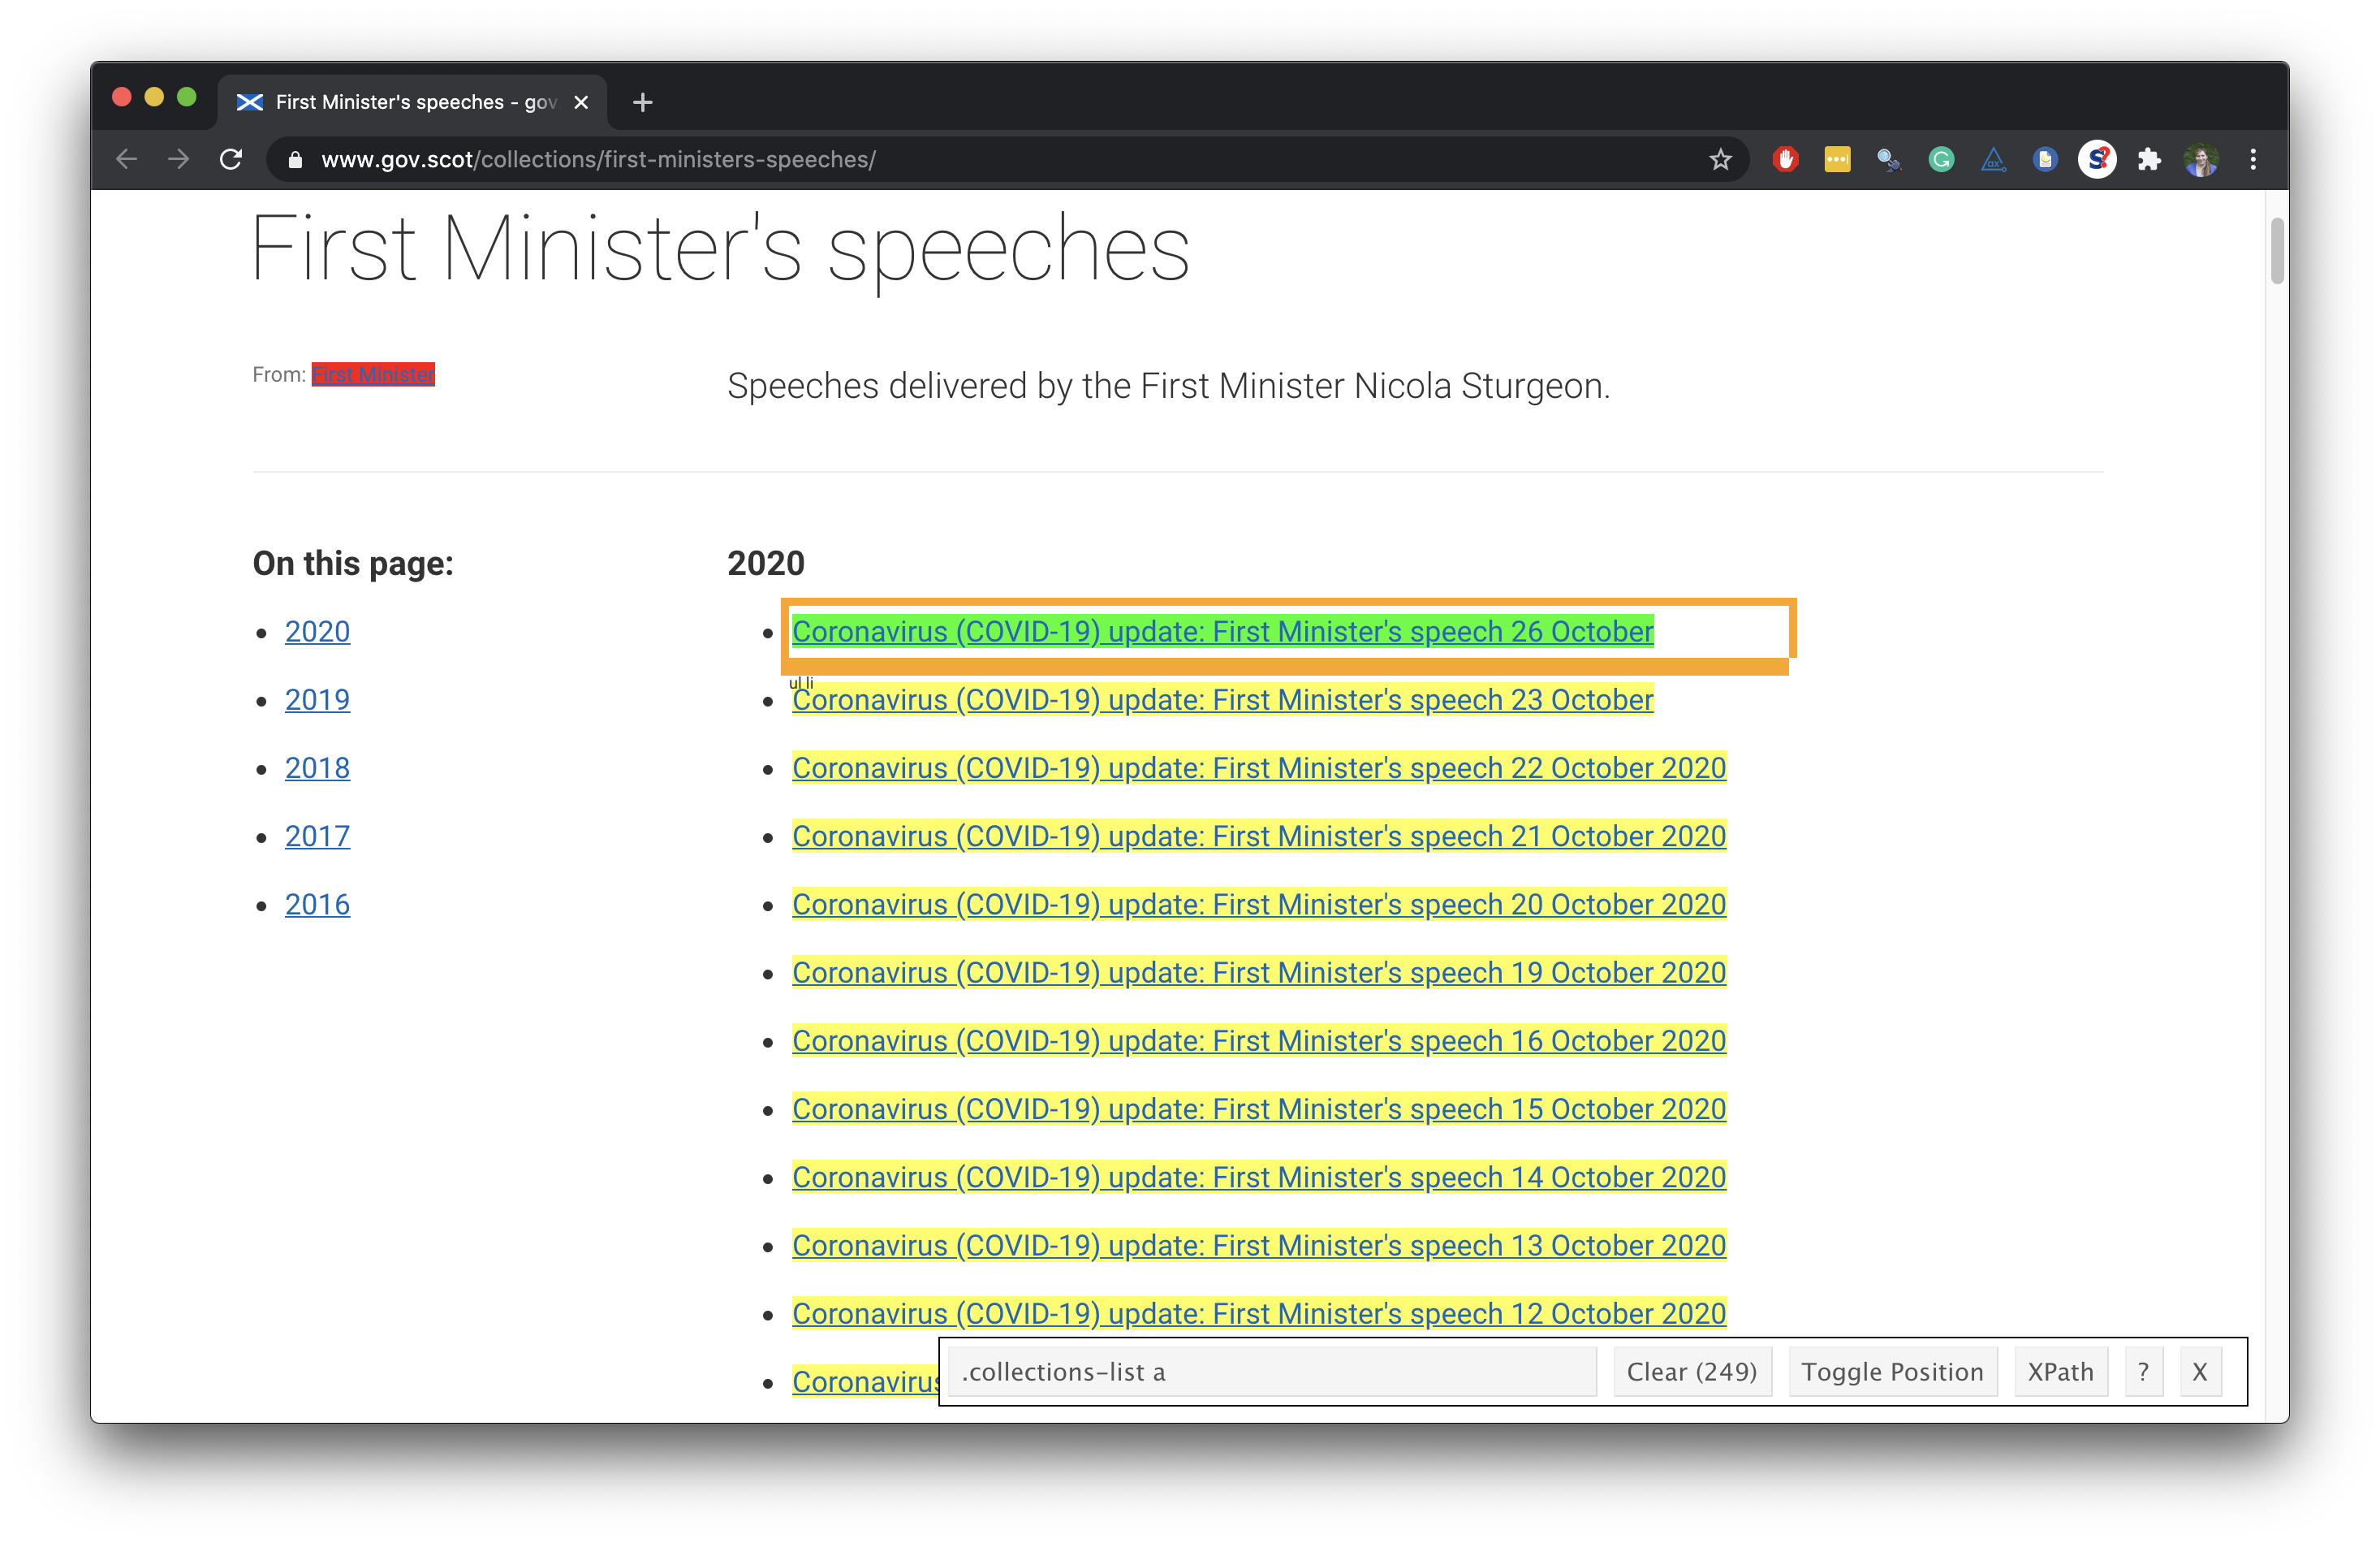The height and width of the screenshot is (1543, 2380).
Task: Jump to the 2018 section link
Action: point(317,767)
